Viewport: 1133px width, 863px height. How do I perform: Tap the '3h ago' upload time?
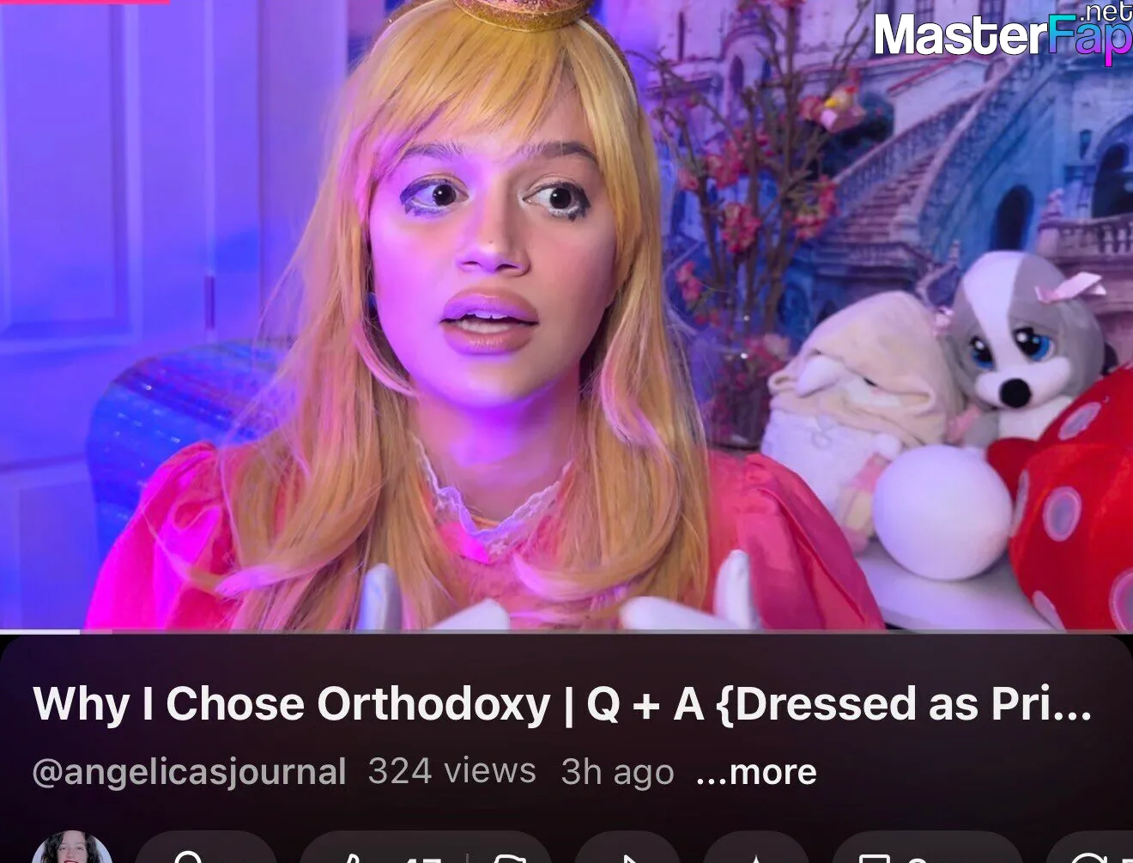(617, 772)
